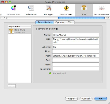Click the blue toolbar scrollbar thumb
Screen dimensions: 110x104
[x=81, y=18]
